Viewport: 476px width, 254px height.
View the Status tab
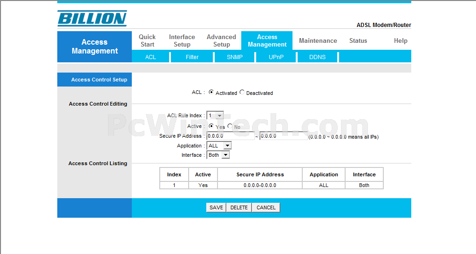[358, 40]
